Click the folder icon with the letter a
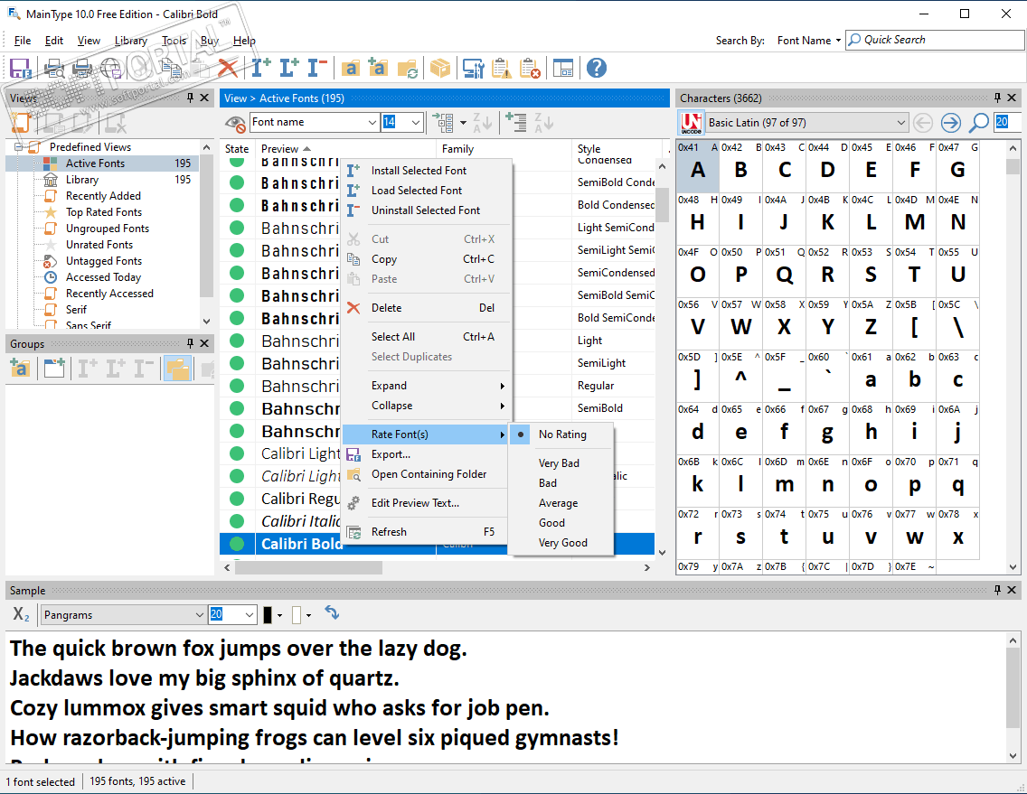The height and width of the screenshot is (794, 1027). pos(351,68)
